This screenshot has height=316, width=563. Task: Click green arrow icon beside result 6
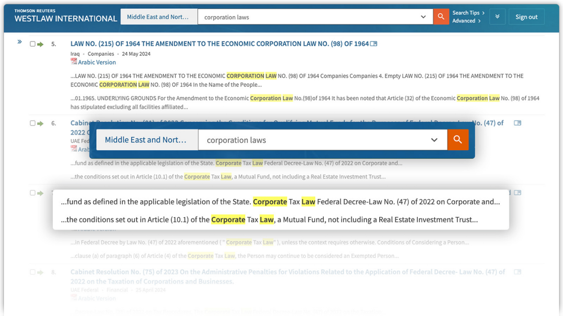[40, 124]
